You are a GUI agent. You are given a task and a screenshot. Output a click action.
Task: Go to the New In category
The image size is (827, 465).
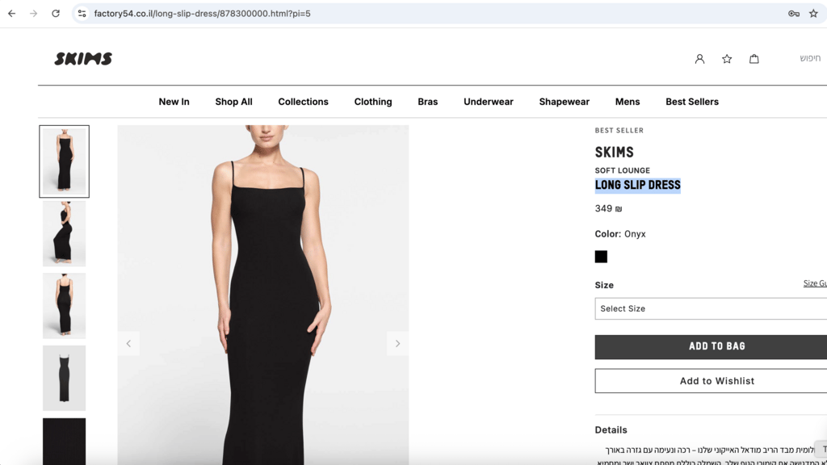pos(174,102)
